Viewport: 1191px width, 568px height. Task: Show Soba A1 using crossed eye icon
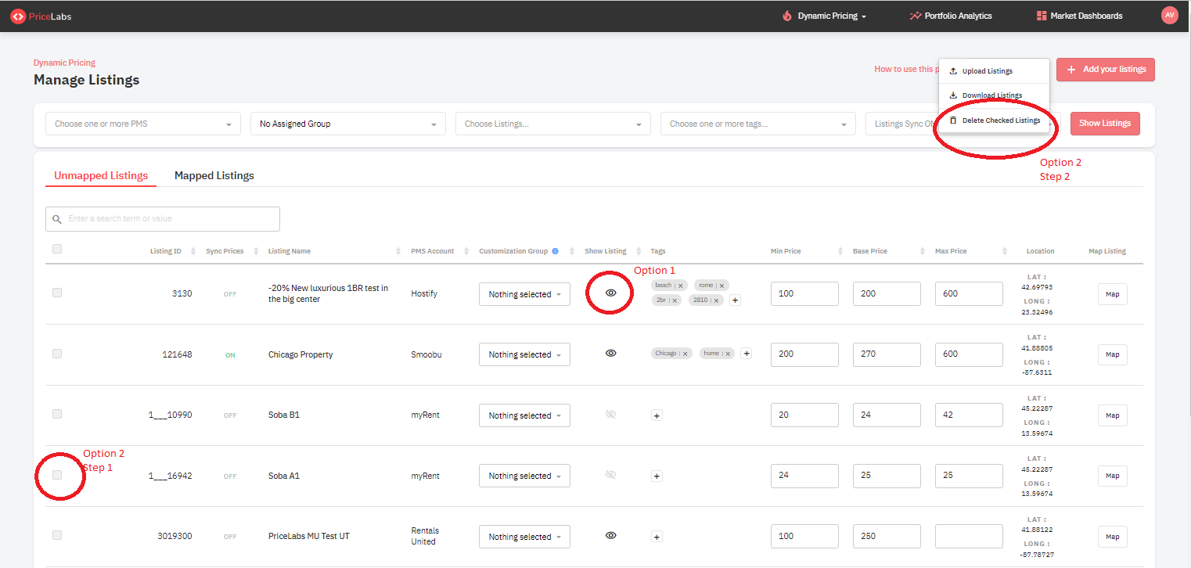point(611,474)
